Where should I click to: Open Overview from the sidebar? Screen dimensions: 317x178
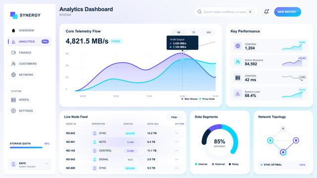[30, 31]
